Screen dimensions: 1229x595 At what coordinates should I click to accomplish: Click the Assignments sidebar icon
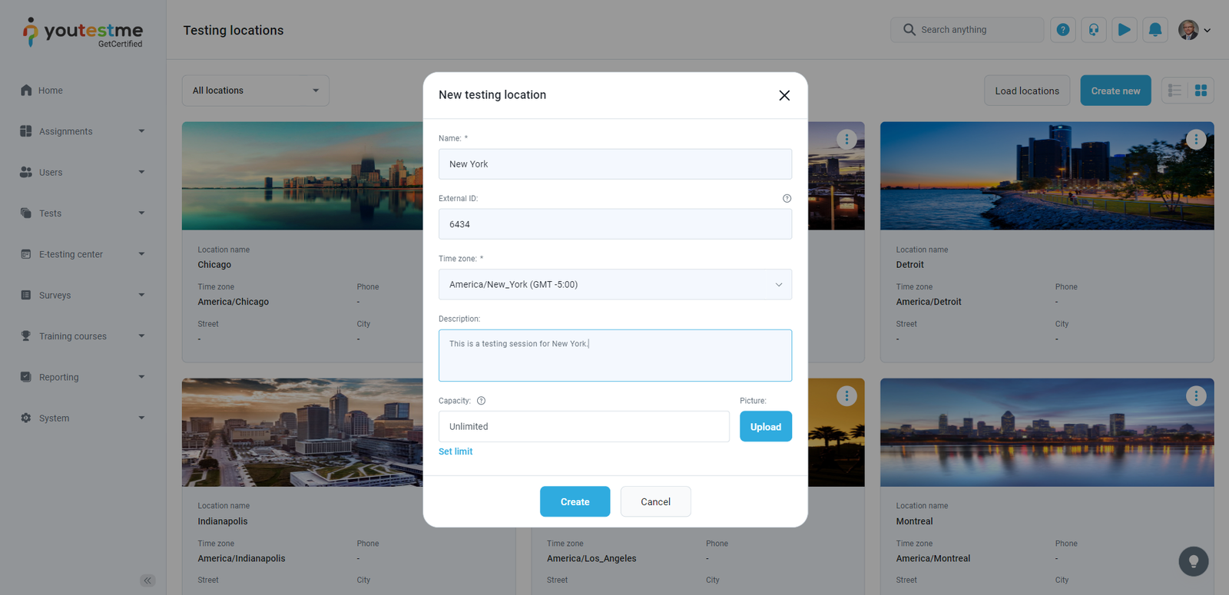pos(26,131)
